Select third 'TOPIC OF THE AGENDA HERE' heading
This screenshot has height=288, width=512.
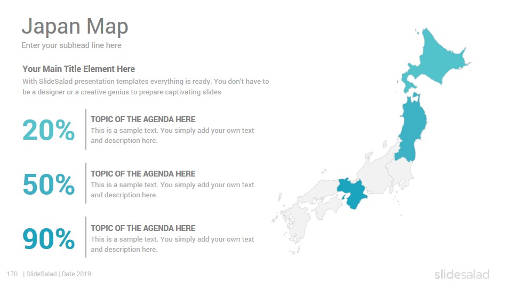coord(143,228)
